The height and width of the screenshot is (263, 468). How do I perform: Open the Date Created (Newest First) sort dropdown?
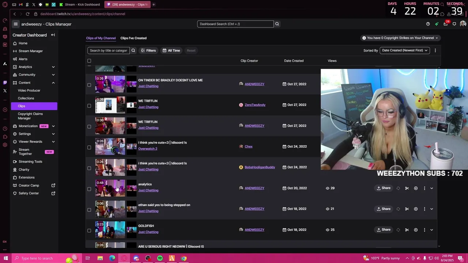[405, 50]
